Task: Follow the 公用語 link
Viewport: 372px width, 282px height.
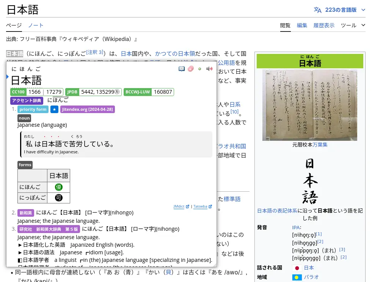Action: pyautogui.click(x=226, y=63)
